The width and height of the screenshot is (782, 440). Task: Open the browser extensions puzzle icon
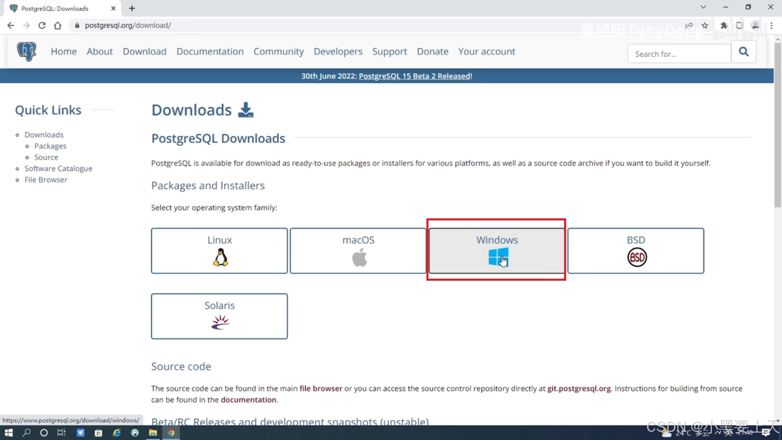724,25
